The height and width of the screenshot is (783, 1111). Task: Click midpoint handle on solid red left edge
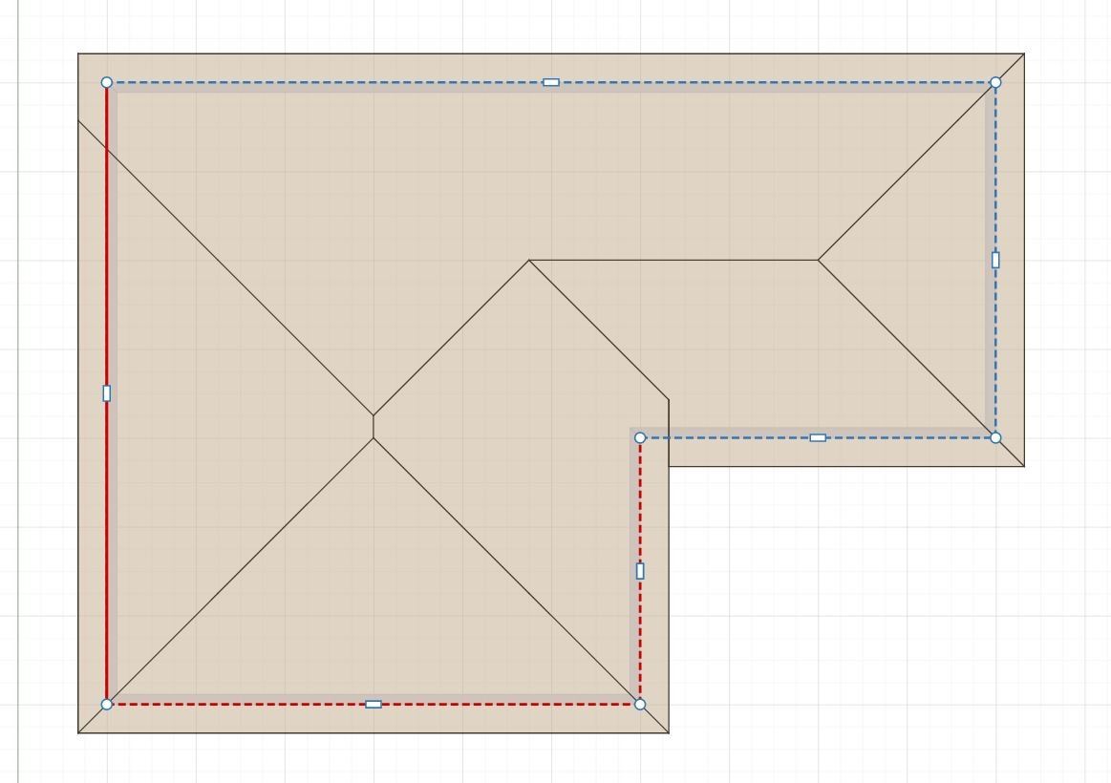coord(106,392)
